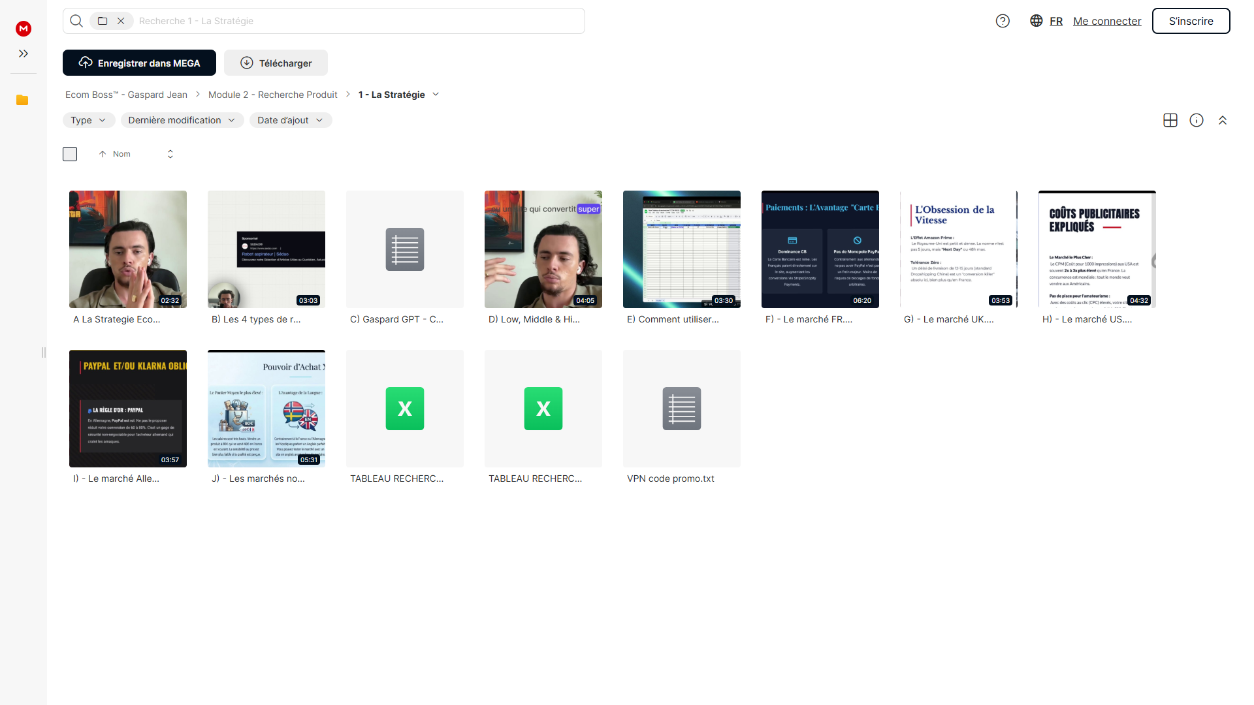Switch view with the grid layout icon
Image resolution: width=1254 pixels, height=705 pixels.
(x=1170, y=120)
